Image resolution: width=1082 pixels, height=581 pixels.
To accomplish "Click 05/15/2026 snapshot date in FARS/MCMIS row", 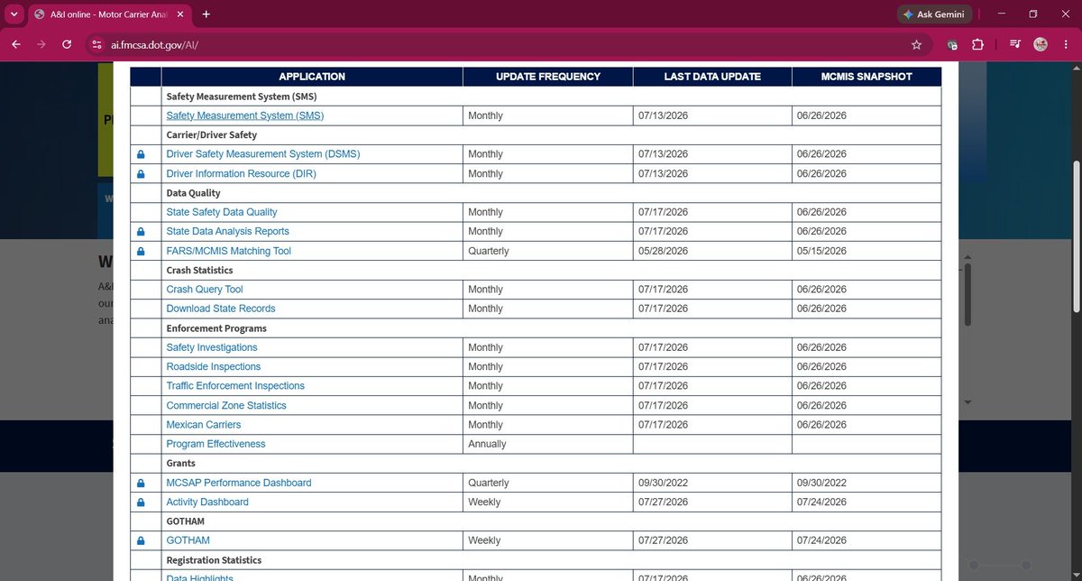I will (821, 251).
